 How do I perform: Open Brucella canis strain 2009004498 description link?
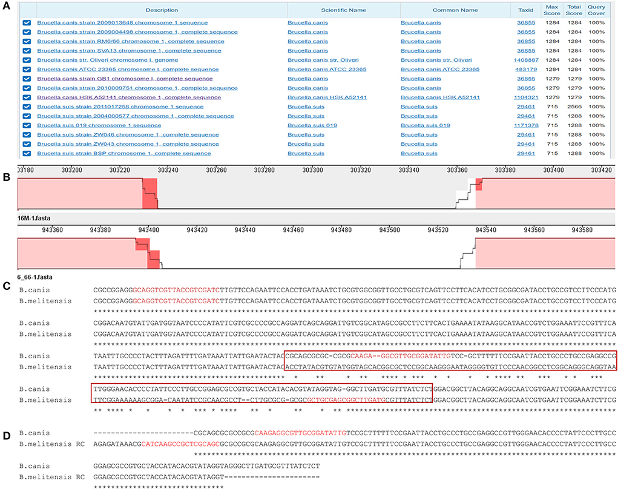(x=137, y=32)
